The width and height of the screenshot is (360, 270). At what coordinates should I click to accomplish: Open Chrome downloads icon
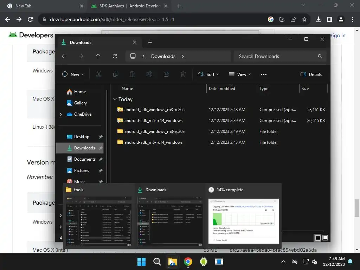pos(319,20)
